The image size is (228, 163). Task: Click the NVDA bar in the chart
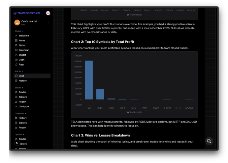pos(111,99)
